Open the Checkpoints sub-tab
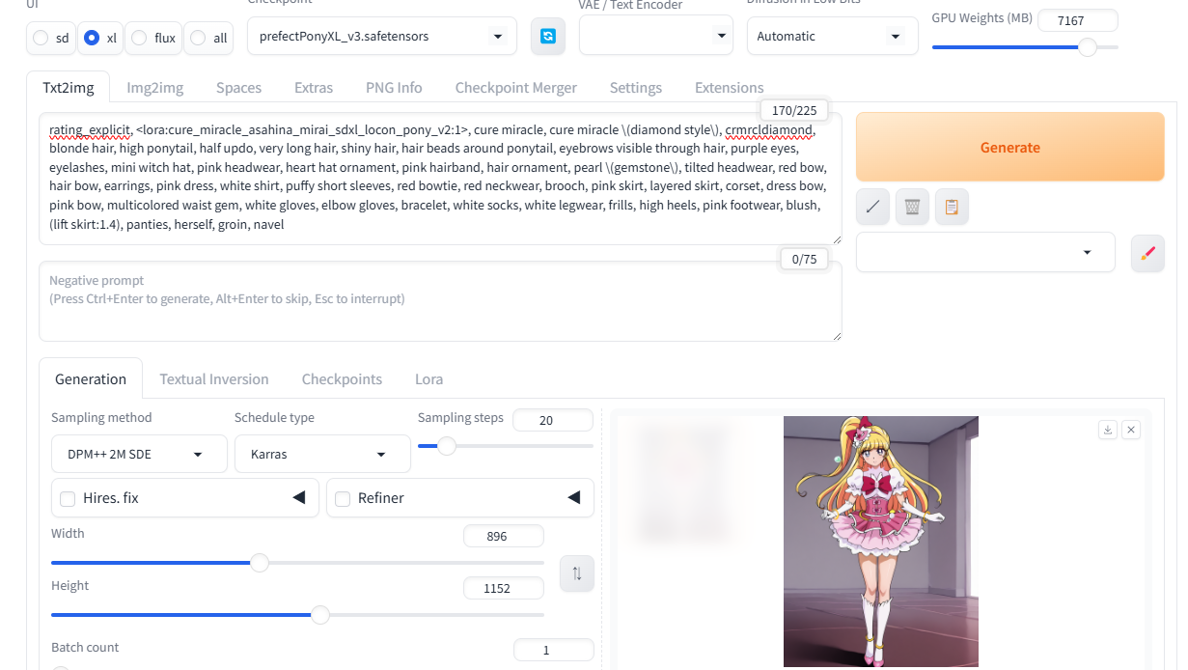The width and height of the screenshot is (1188, 670). point(343,379)
